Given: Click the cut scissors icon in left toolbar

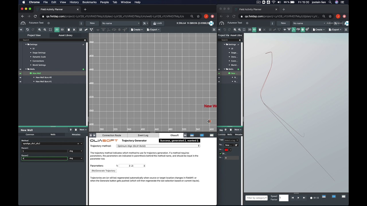Looking at the screenshot, I should pyautogui.click(x=74, y=29).
